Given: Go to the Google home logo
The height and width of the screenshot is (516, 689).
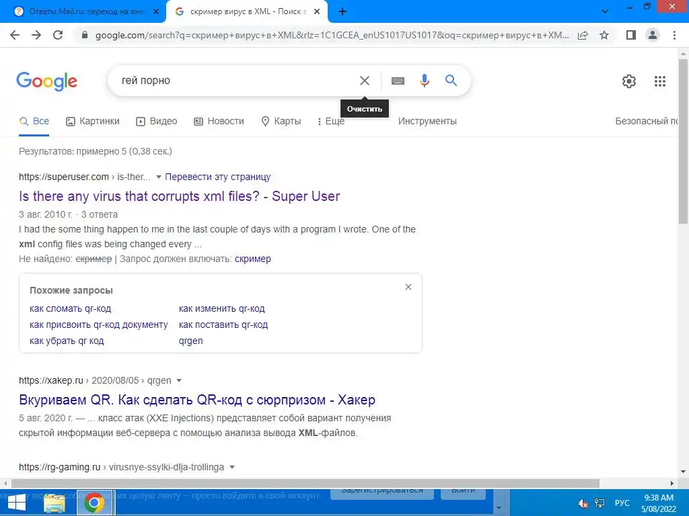Looking at the screenshot, I should pyautogui.click(x=47, y=81).
